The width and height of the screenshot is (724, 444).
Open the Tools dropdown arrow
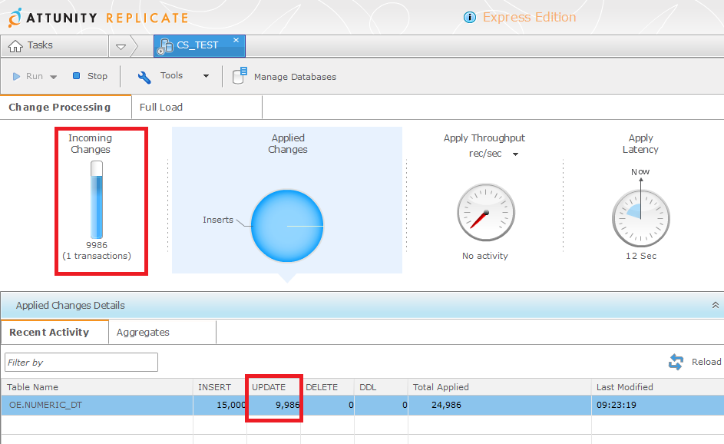pos(206,76)
